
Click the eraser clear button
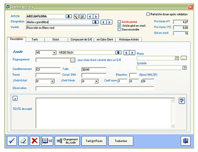tap(23, 141)
